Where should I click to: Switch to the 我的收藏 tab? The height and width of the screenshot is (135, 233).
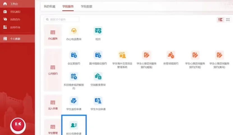point(50,6)
